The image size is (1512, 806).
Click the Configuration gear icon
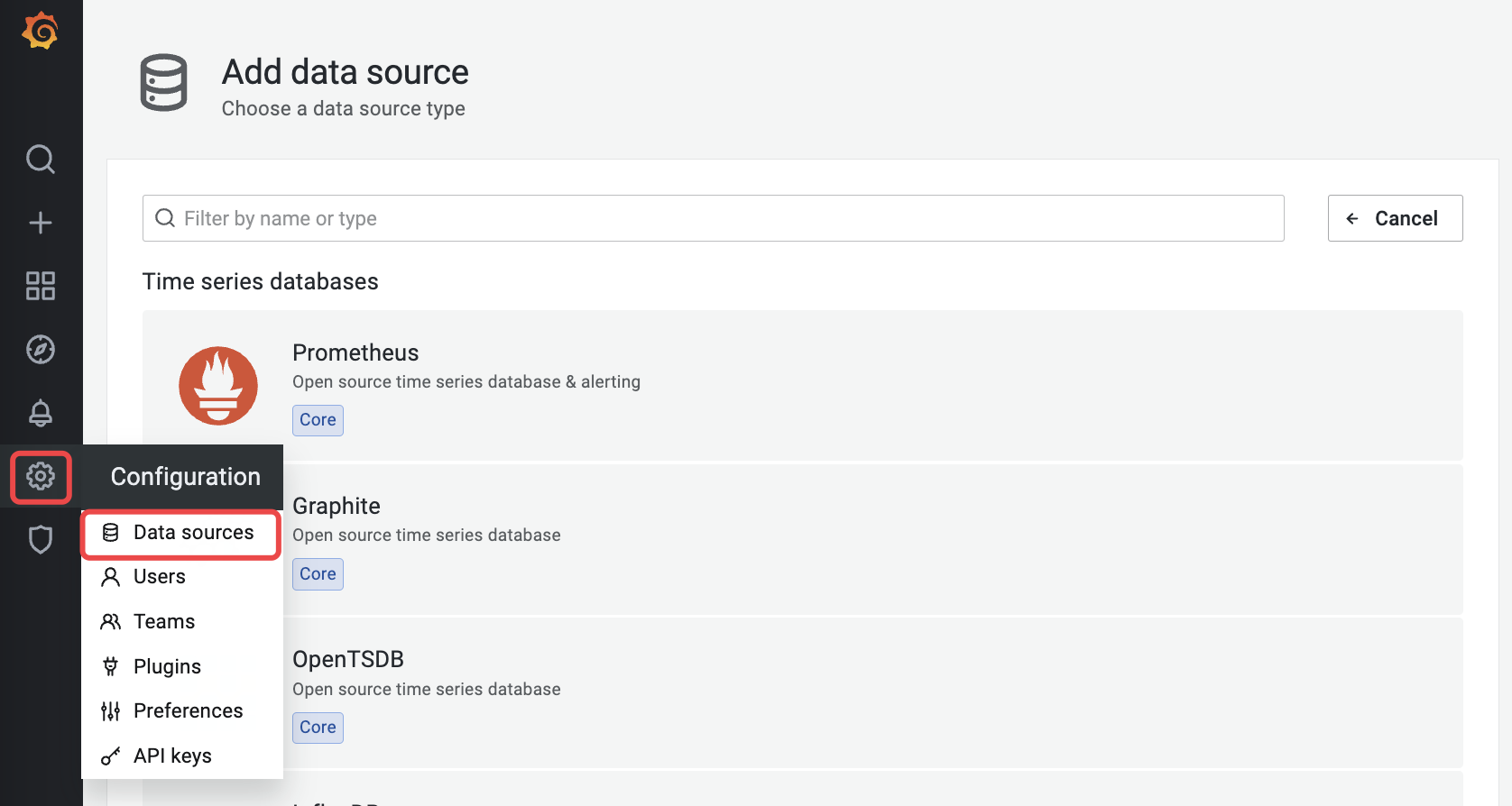click(41, 476)
